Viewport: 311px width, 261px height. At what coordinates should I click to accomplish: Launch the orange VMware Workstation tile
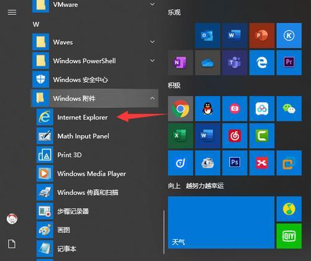(x=289, y=163)
